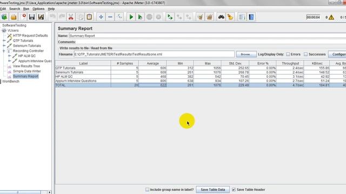Viewport: 346px width, 194px height.
Task: Select the SoftwareTesting test plan node
Action: tap(14, 25)
